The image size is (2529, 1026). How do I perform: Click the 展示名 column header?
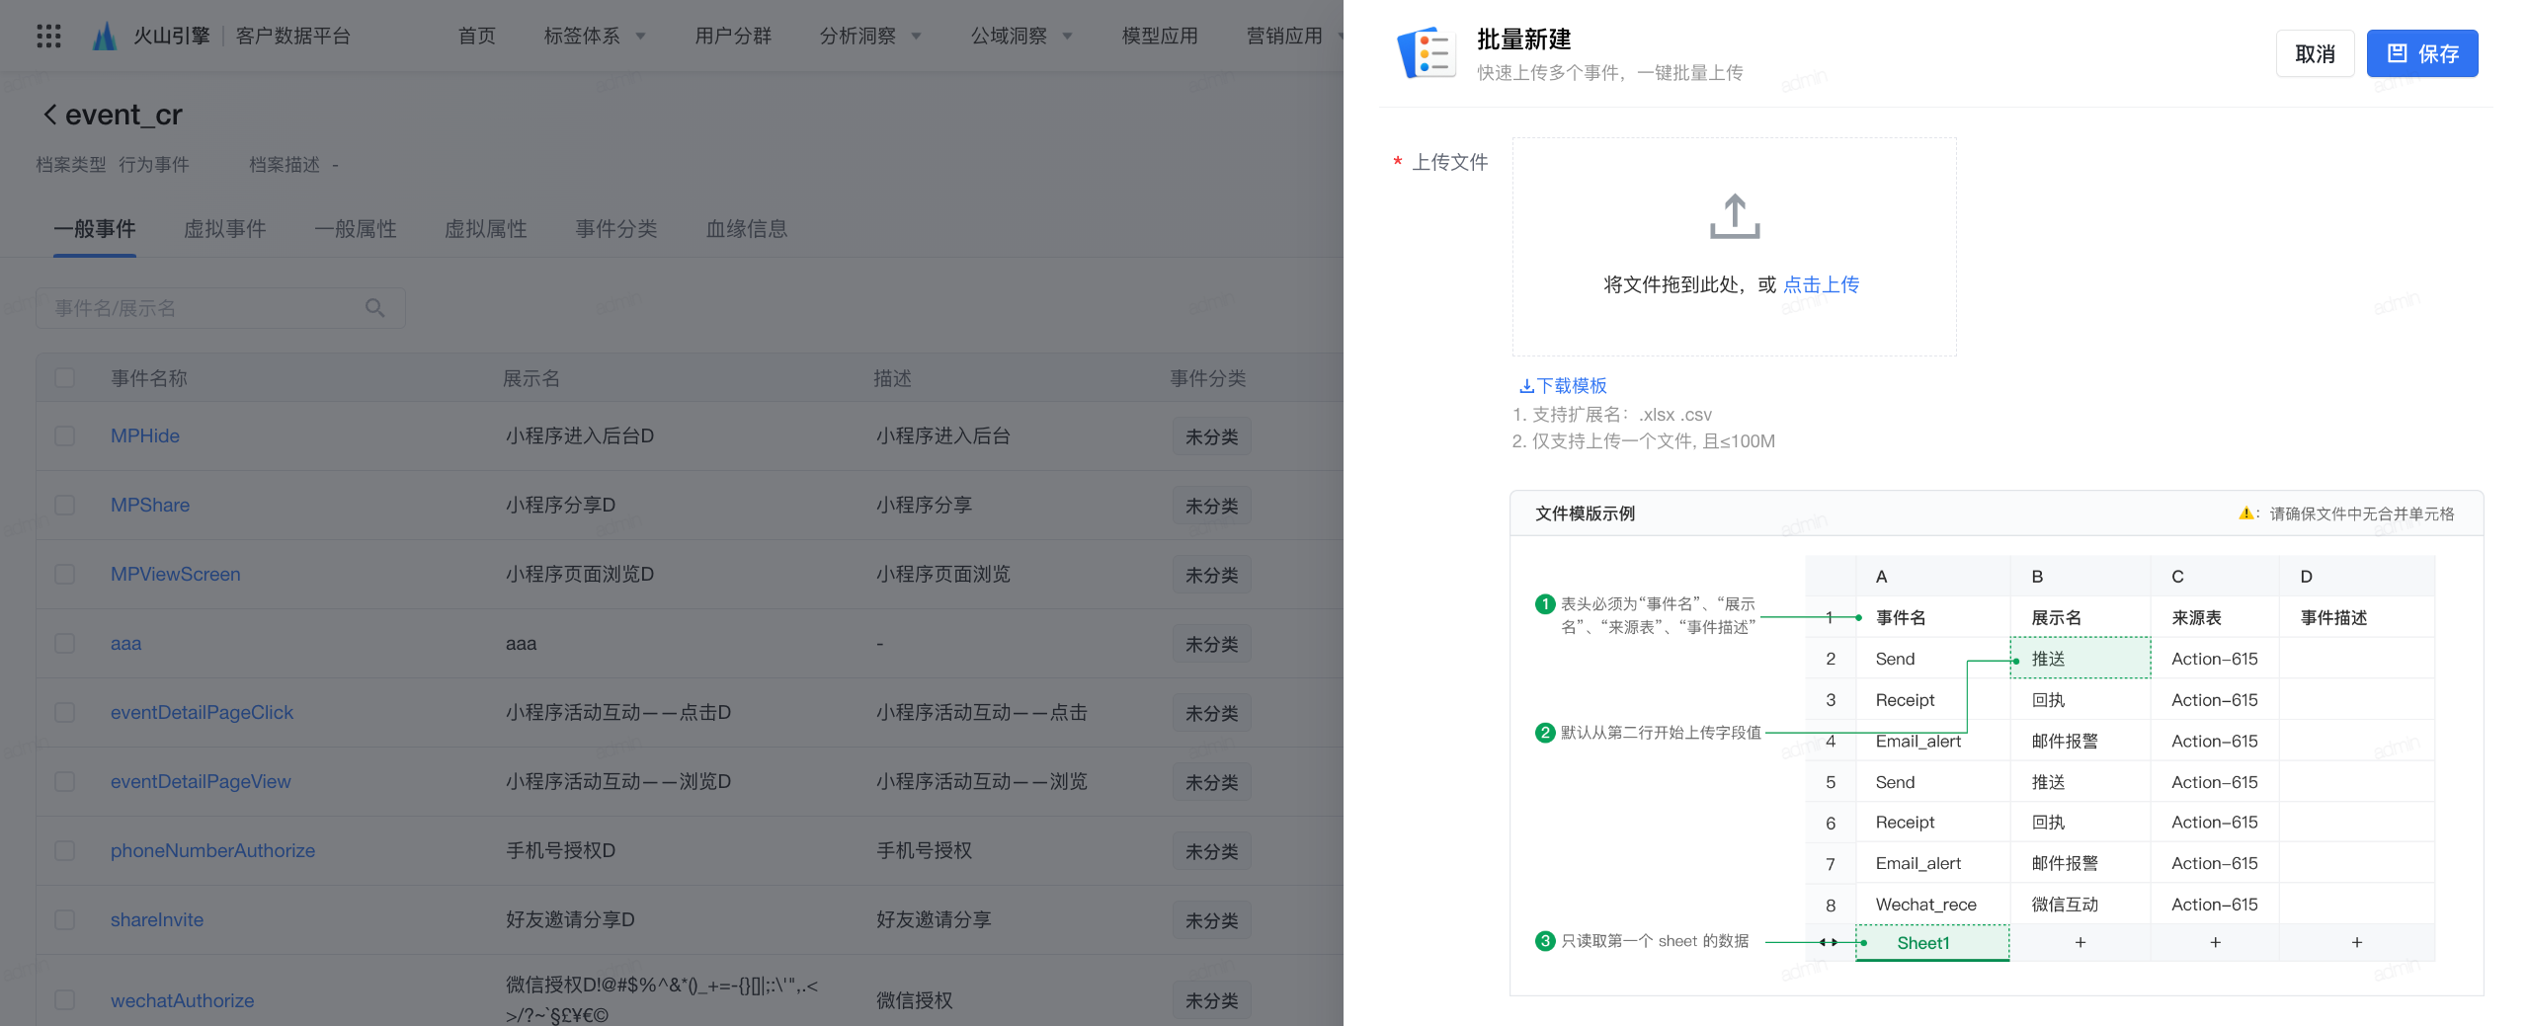pyautogui.click(x=531, y=378)
